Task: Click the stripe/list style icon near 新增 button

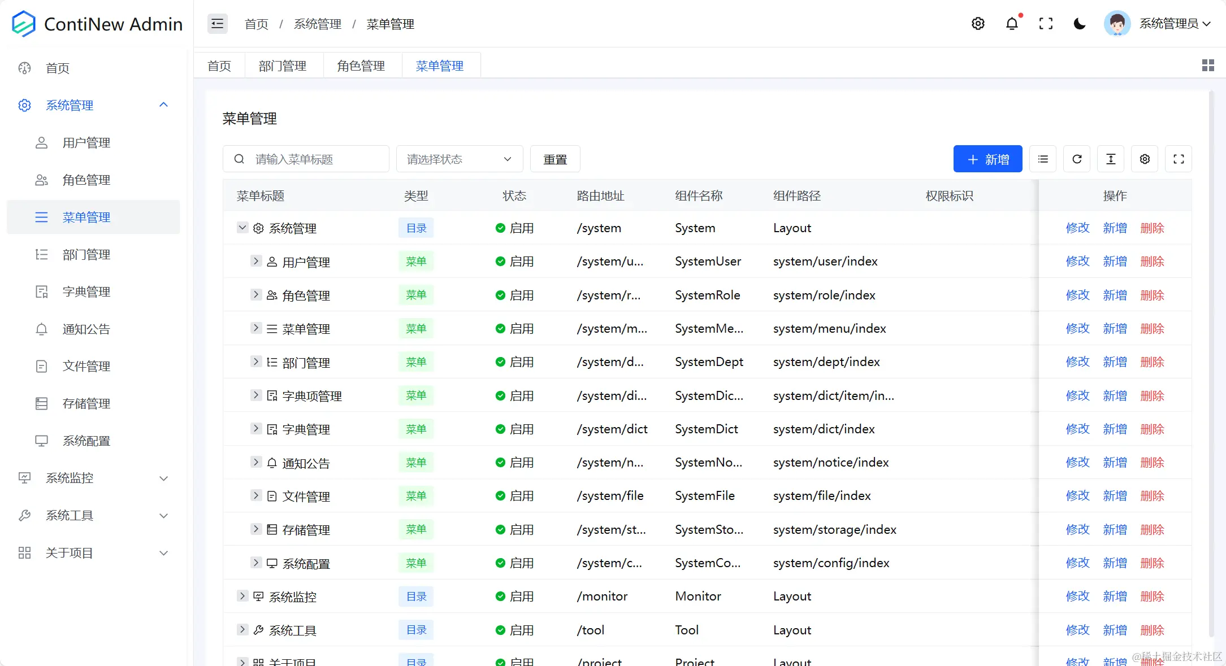Action: click(x=1043, y=159)
